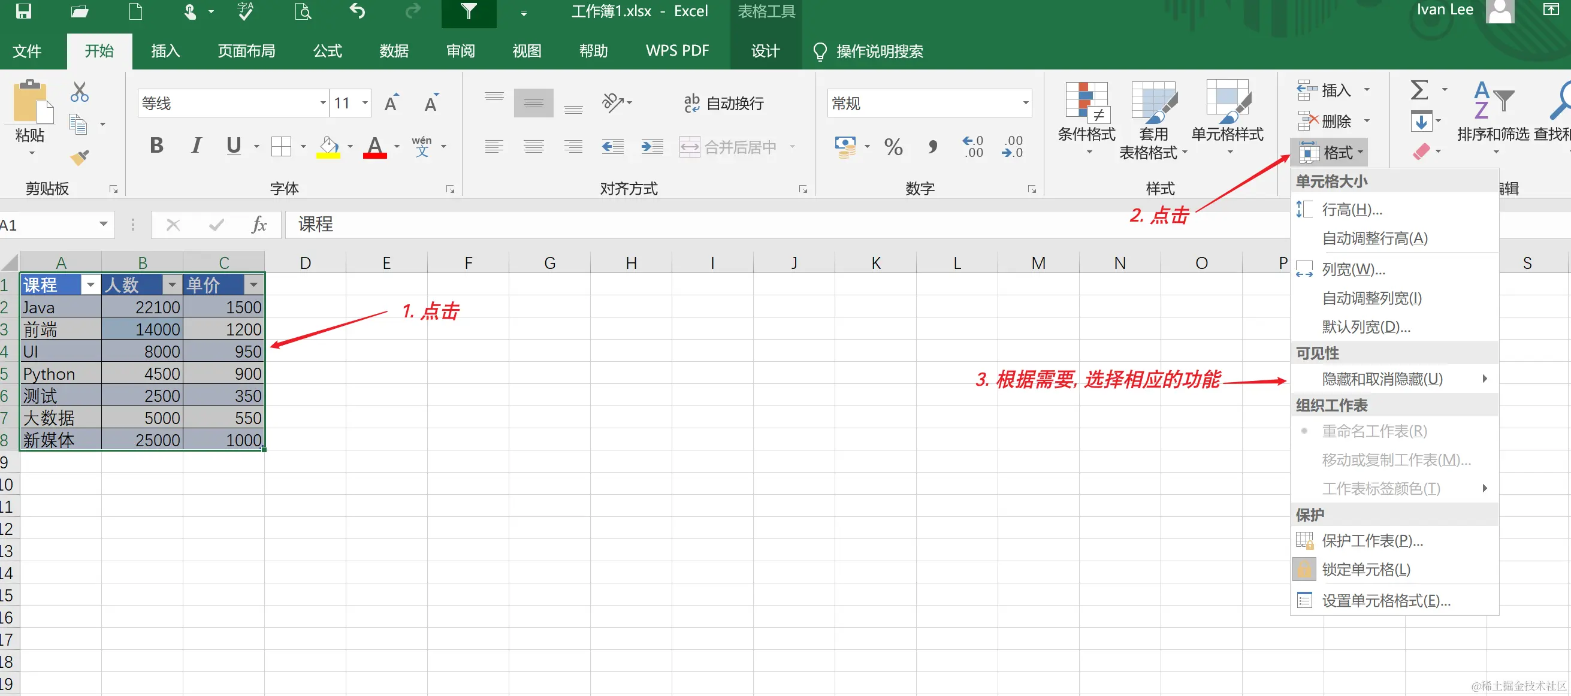Open the 课程 column filter dropdown
Viewport: 1571px width, 696px height.
91,285
